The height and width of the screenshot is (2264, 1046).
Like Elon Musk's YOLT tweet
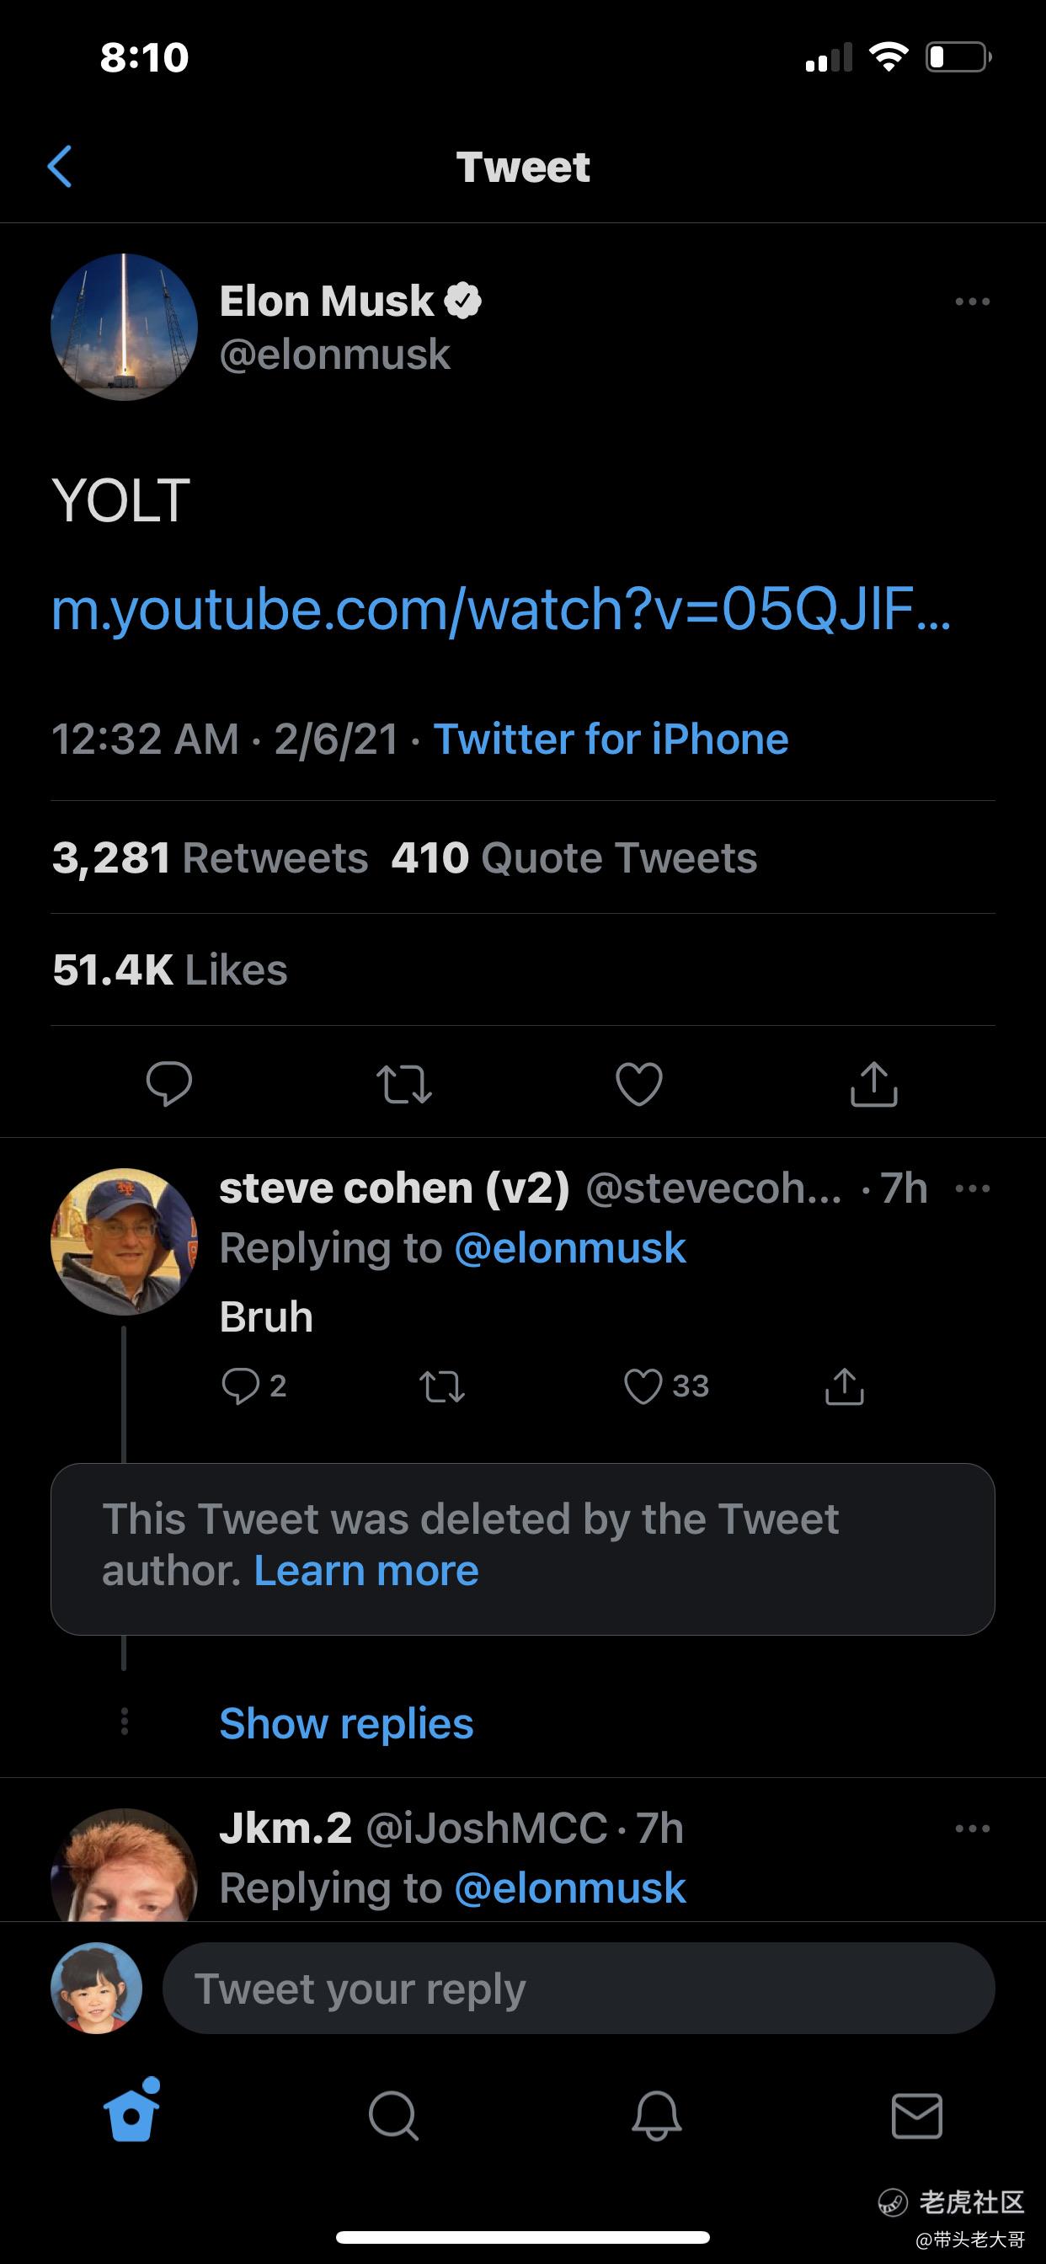pos(639,1083)
